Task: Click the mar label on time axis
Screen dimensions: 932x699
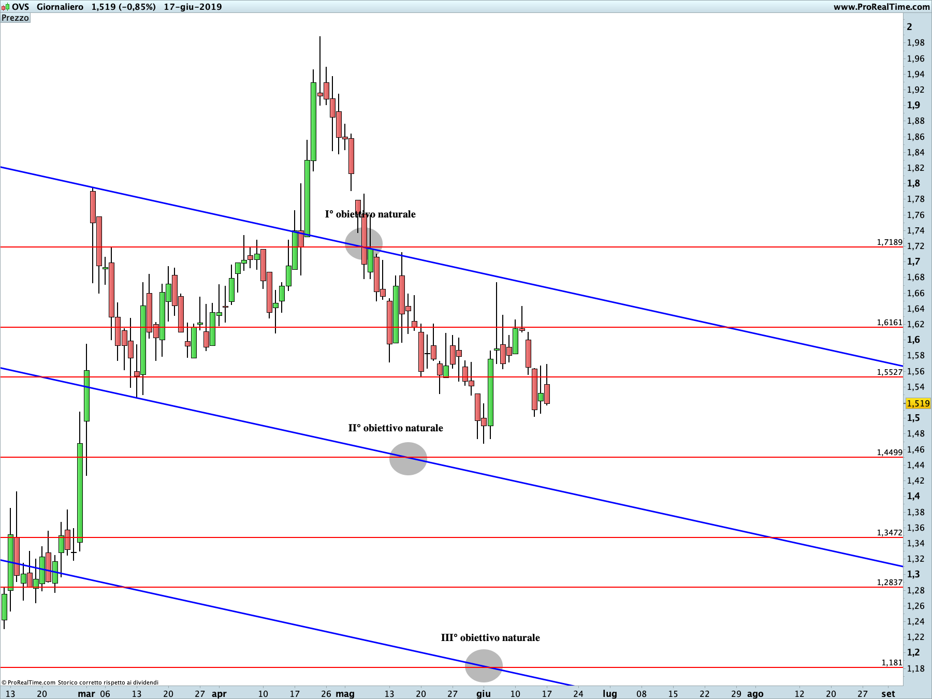Action: [86, 694]
